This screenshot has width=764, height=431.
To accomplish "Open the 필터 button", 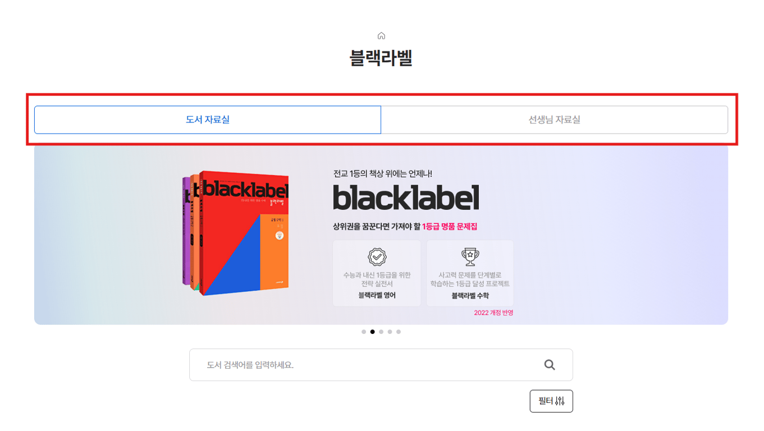I will coord(551,401).
